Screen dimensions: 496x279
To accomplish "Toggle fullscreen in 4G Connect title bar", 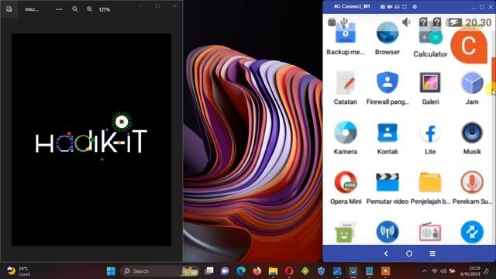I will (405, 7).
